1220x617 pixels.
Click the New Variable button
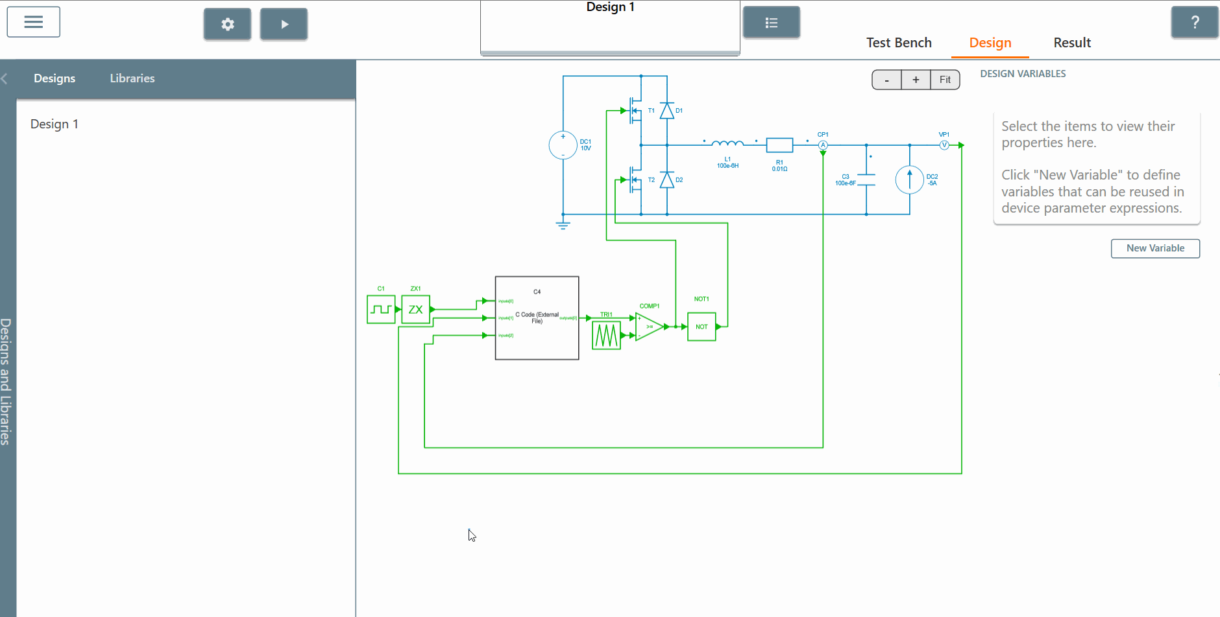point(1155,248)
